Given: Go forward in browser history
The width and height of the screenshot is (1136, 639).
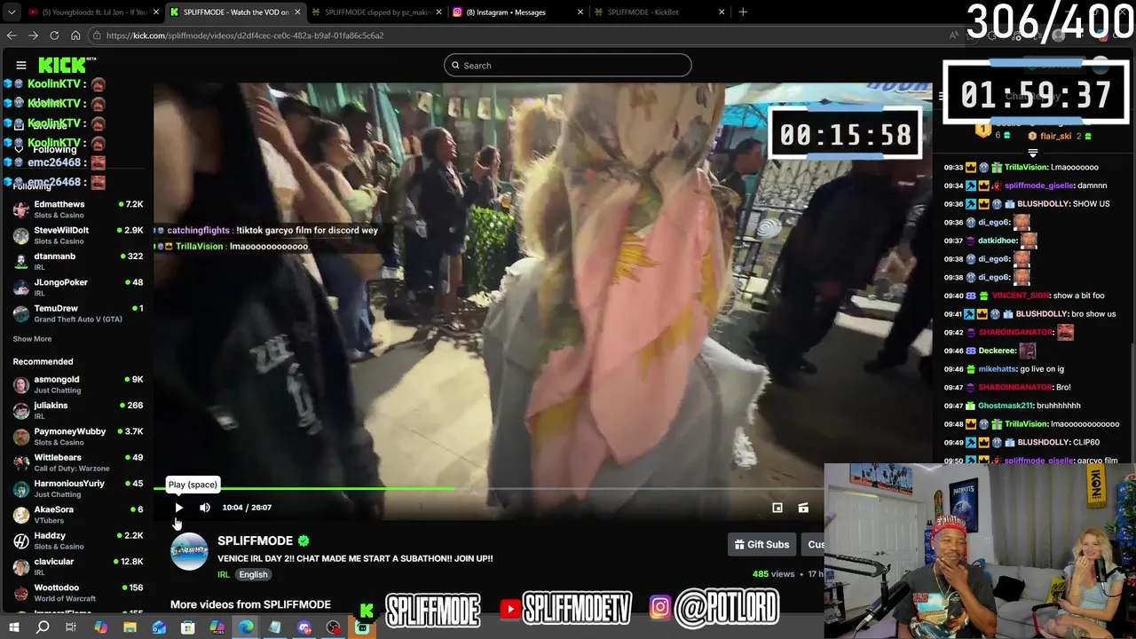Looking at the screenshot, I should tap(33, 35).
